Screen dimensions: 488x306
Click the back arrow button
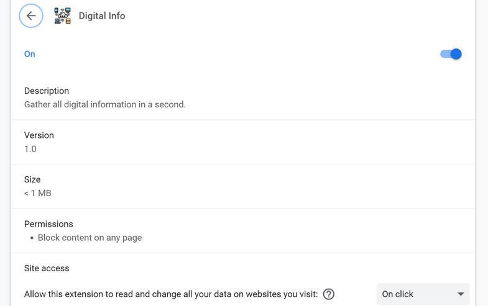click(x=31, y=16)
